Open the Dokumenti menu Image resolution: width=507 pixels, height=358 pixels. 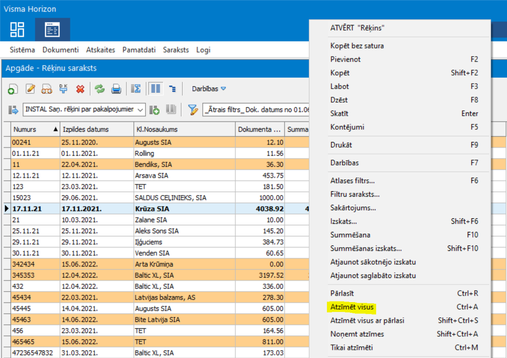[x=60, y=50]
